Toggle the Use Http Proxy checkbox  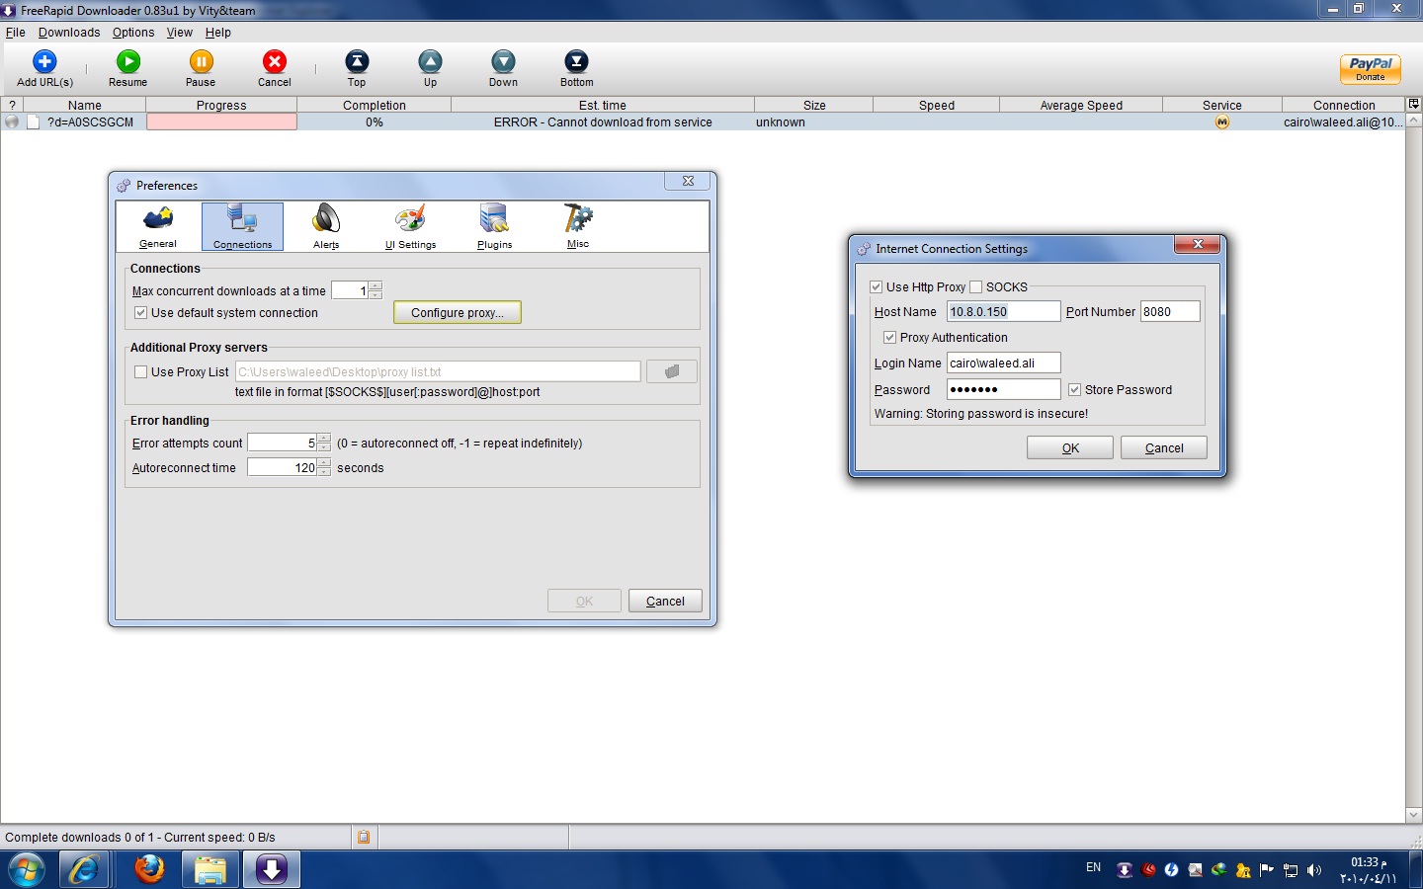pyautogui.click(x=877, y=287)
